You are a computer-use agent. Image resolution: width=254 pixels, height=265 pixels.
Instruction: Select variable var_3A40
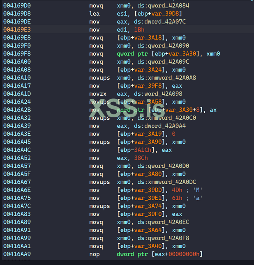click(x=148, y=246)
